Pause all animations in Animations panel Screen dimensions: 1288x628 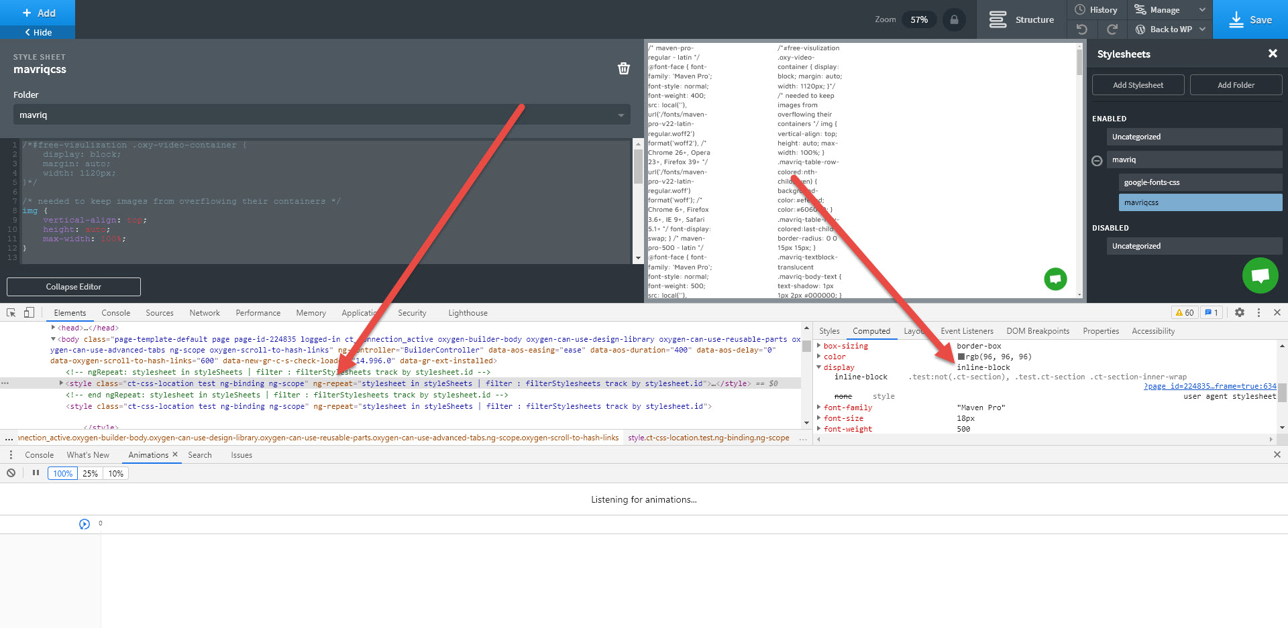tap(35, 473)
